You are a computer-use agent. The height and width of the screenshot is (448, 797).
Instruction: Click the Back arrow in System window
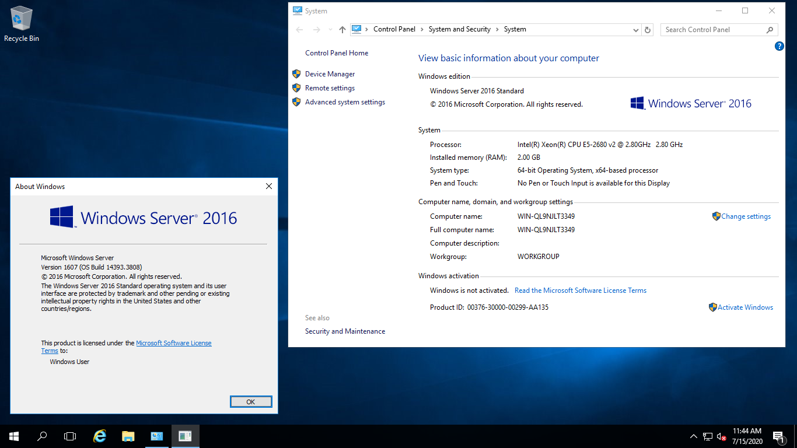click(299, 30)
